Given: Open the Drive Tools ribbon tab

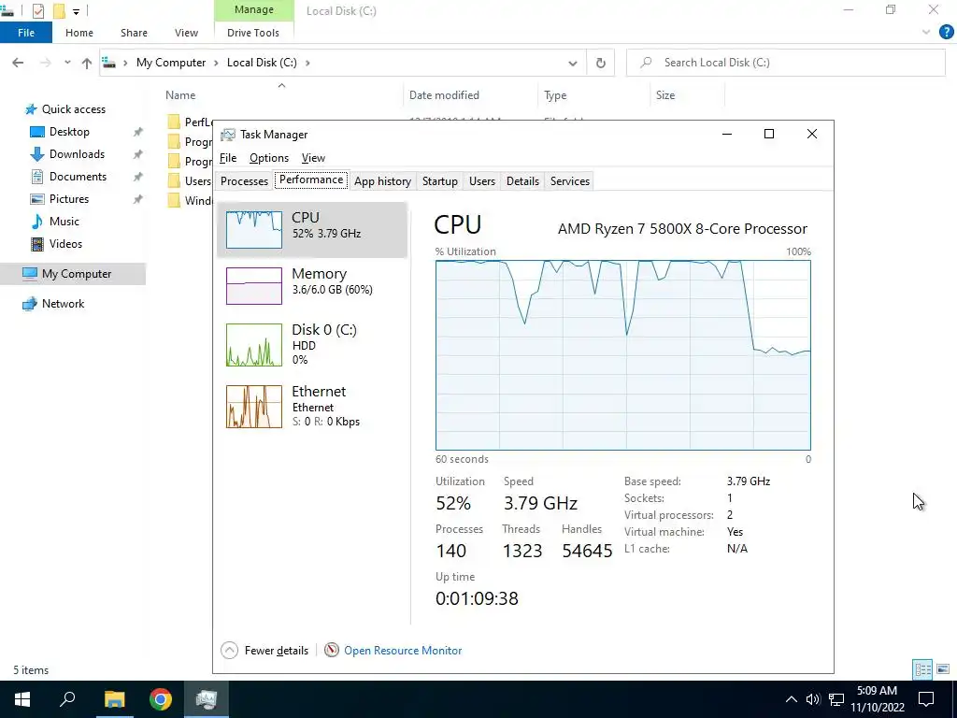Looking at the screenshot, I should coord(253,33).
